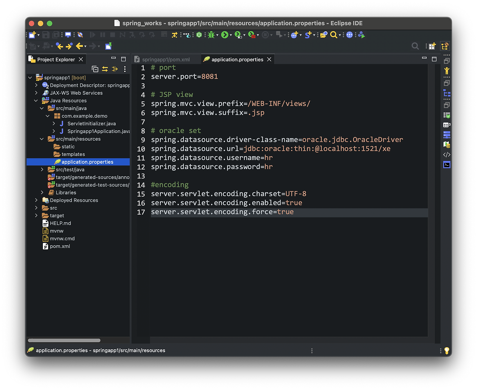The image size is (477, 390).
Task: Click the Project Explorer horizontal scrollbar
Action: point(64,340)
